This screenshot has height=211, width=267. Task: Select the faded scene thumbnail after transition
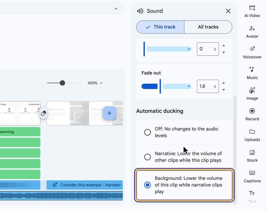[x=85, y=113]
